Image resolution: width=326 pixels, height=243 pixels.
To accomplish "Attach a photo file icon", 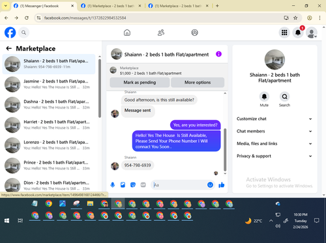I will [x=123, y=185].
